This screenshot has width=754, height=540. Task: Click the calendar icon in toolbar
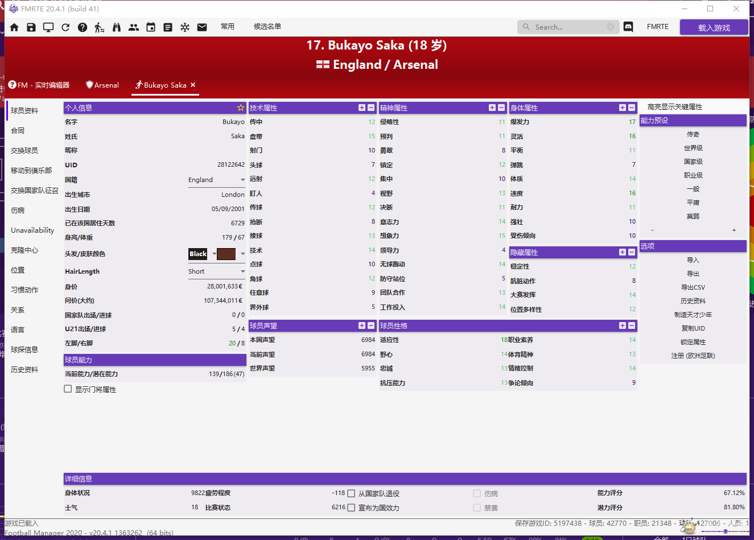pos(151,27)
